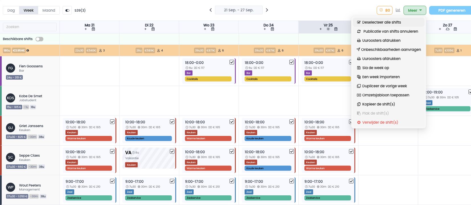Click the sun weather icon under Vr 25
Screen dimensions: 471x205
[328, 29]
